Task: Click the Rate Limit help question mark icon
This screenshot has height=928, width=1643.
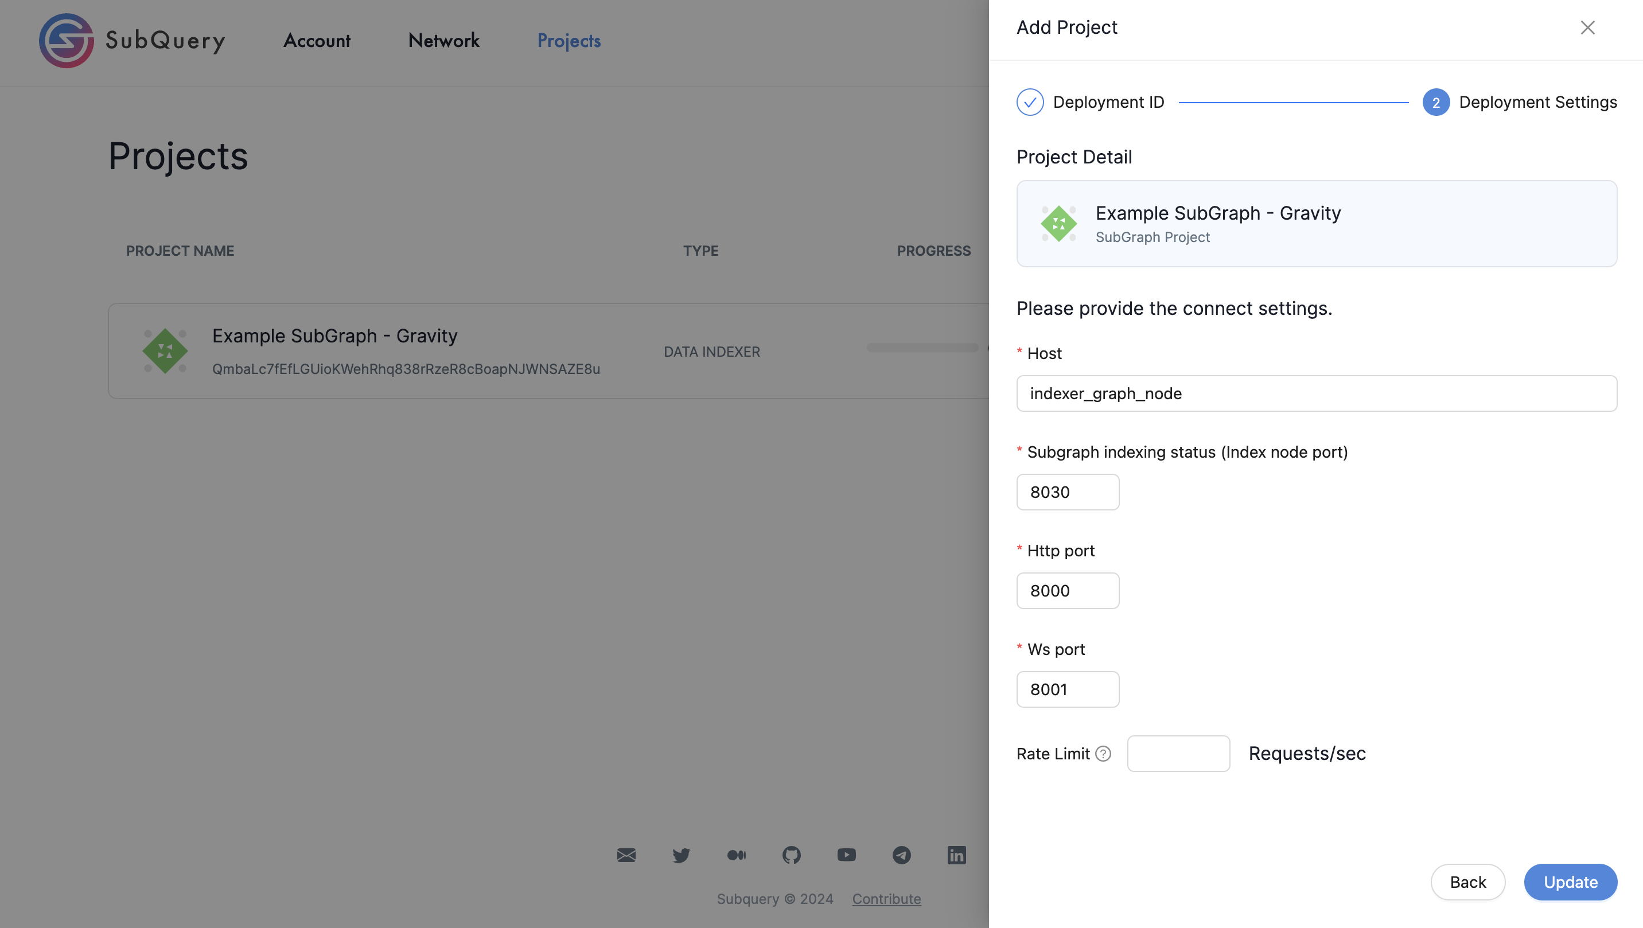Action: click(1103, 753)
